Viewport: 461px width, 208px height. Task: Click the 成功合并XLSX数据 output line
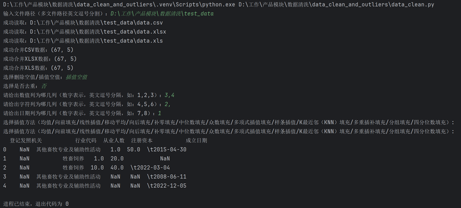[40, 59]
